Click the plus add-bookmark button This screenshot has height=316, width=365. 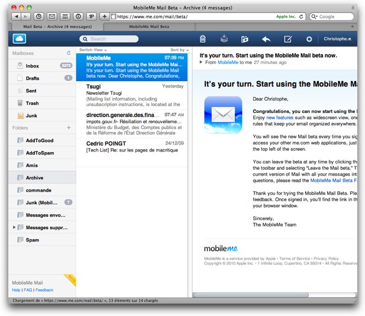(105, 17)
